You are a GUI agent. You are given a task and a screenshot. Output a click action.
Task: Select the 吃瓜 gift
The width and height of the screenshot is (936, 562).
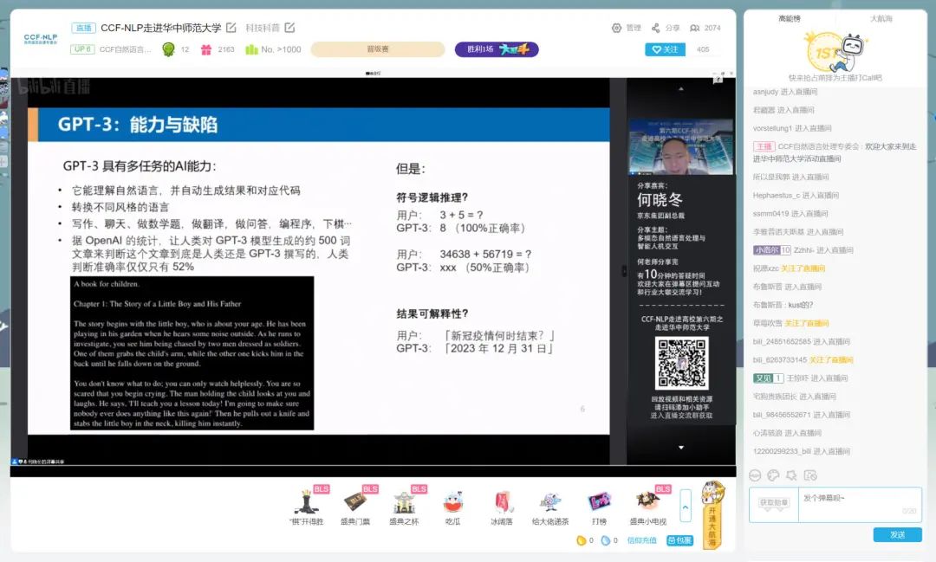[x=453, y=506]
